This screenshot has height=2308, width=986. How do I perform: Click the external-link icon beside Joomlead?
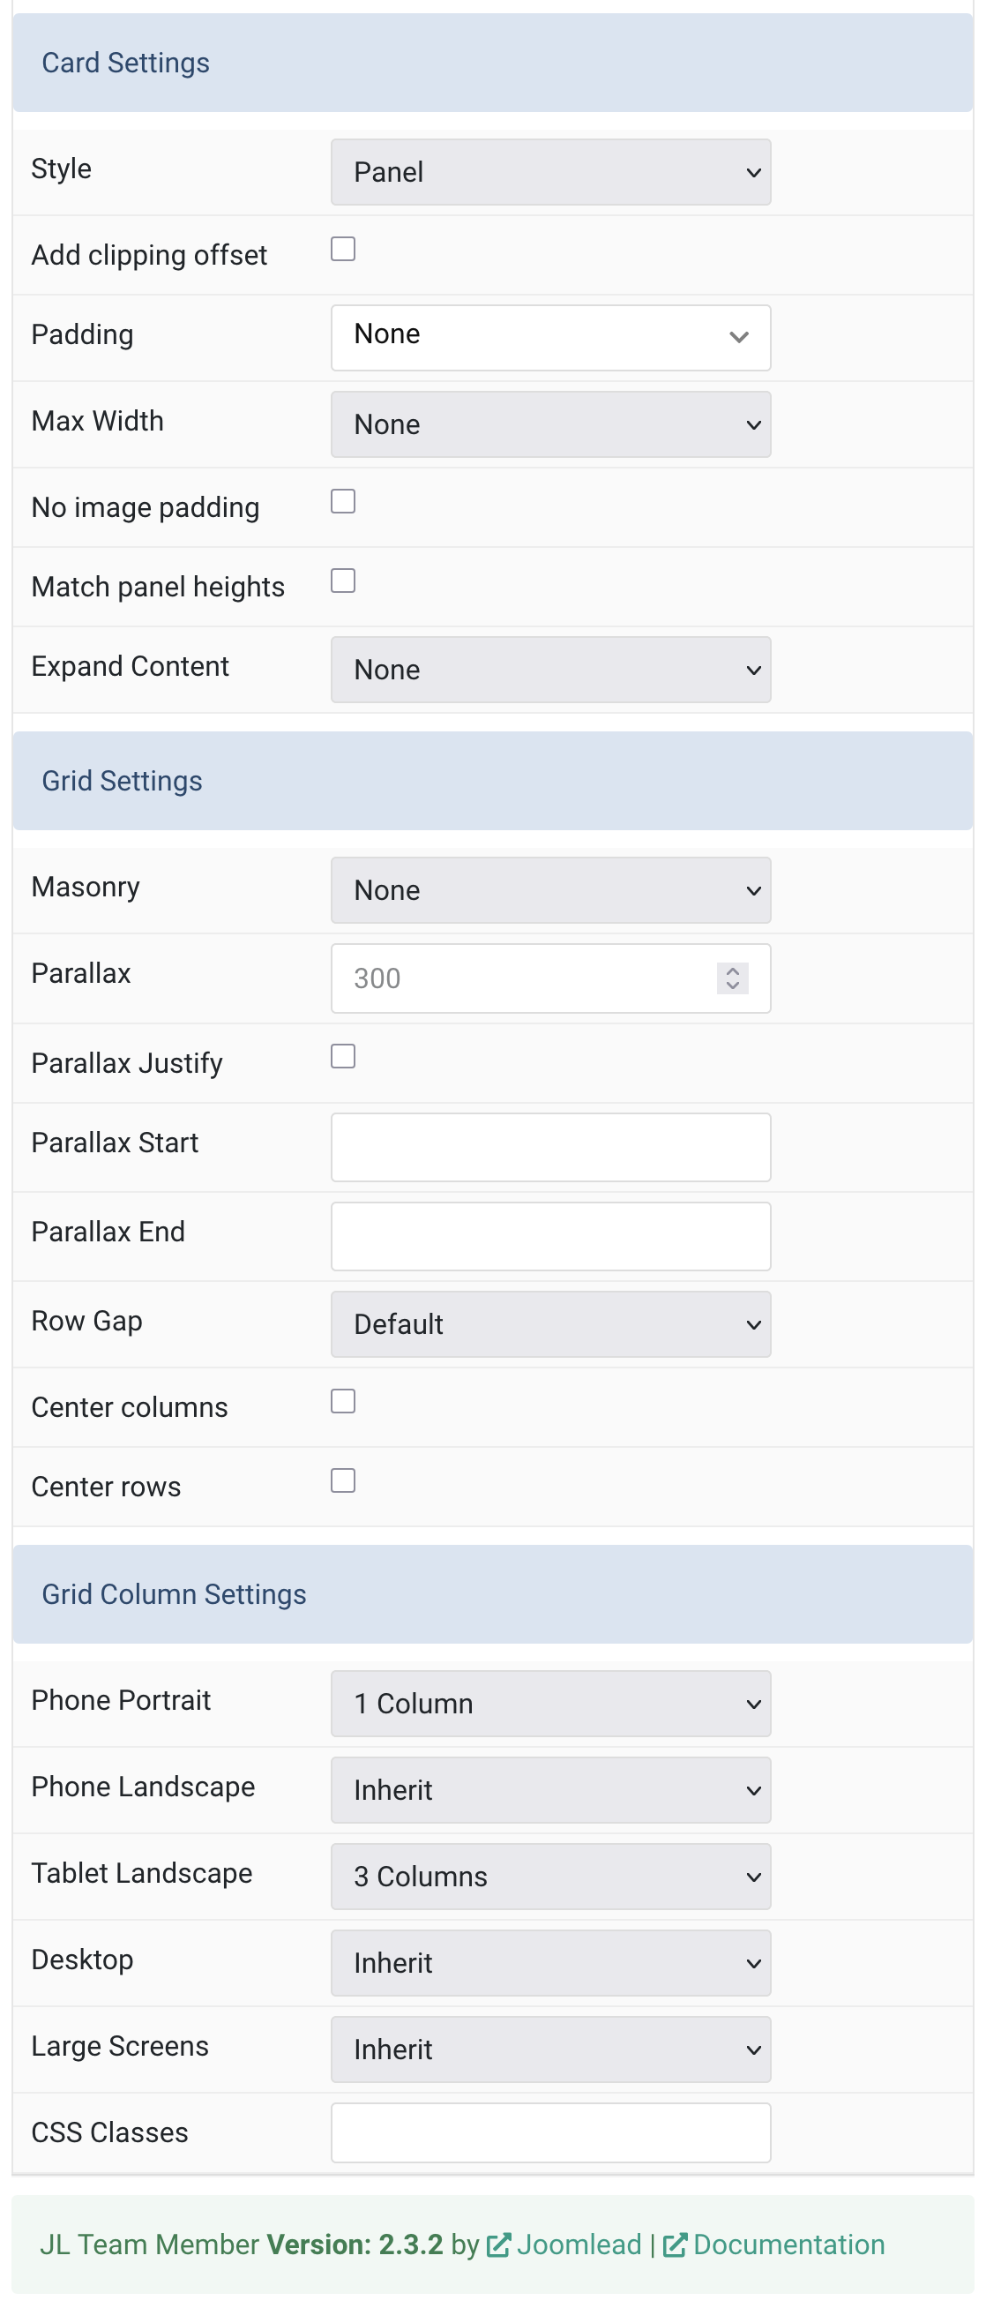click(x=498, y=2244)
